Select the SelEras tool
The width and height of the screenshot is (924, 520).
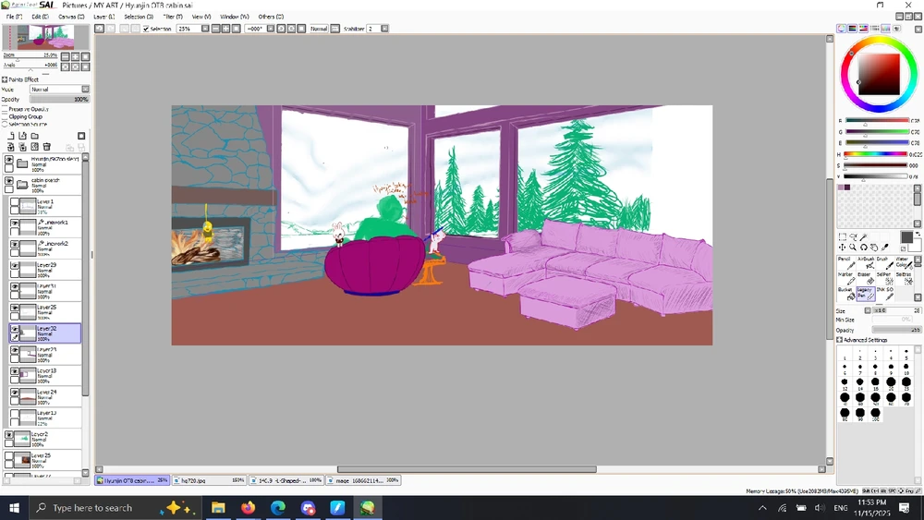click(x=903, y=278)
